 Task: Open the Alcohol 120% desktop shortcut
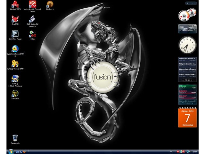(15, 5)
